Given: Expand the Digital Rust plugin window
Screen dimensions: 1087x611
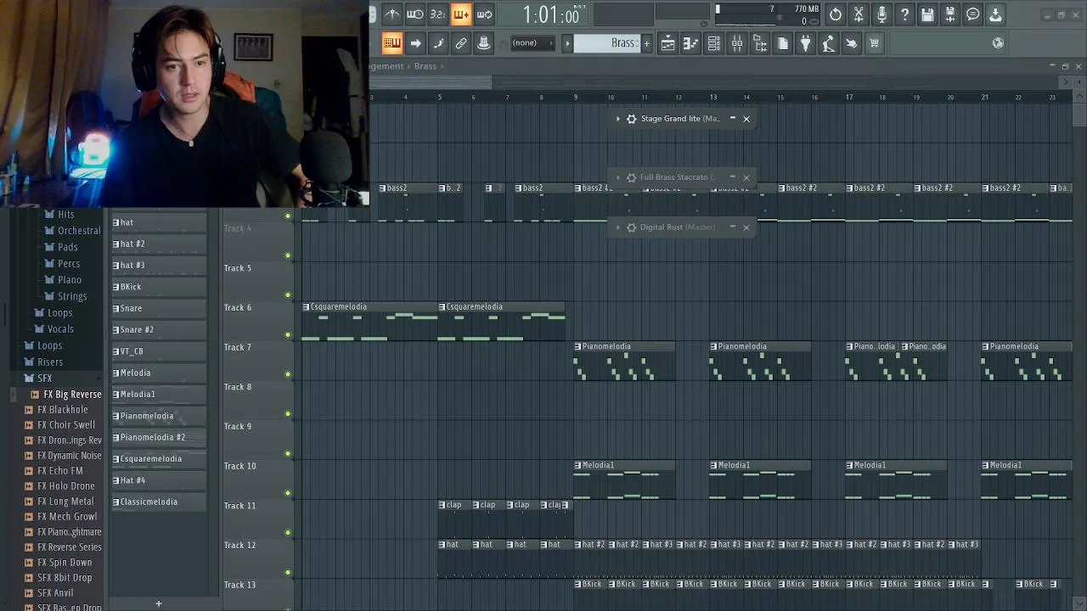Looking at the screenshot, I should 618,227.
